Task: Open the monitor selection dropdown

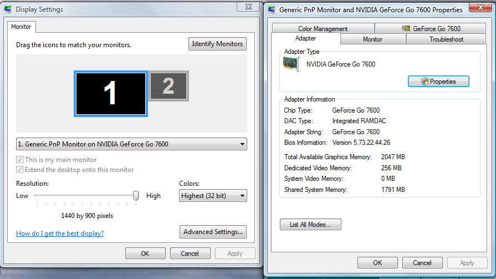Action: (131, 144)
